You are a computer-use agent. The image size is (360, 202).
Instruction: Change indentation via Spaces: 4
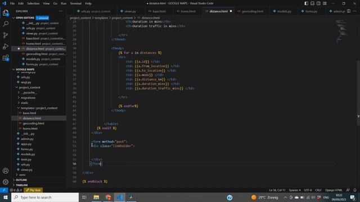(295, 190)
